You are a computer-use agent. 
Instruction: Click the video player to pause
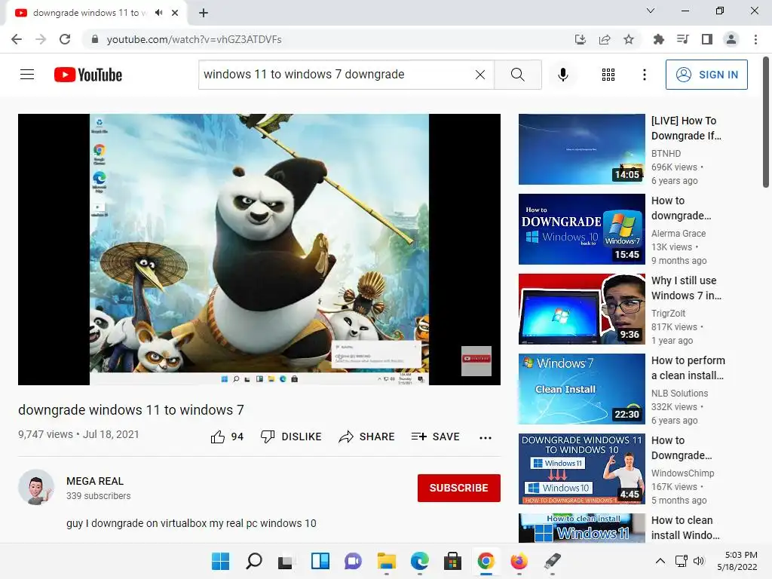(259, 249)
